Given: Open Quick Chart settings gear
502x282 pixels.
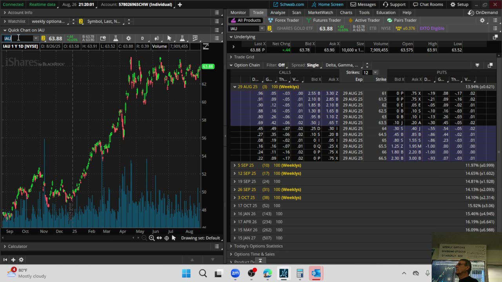Looking at the screenshot, I should pos(129,38).
